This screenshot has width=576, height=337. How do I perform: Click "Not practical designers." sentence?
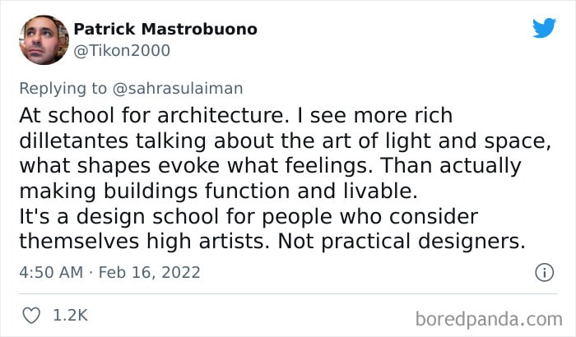[x=402, y=241]
